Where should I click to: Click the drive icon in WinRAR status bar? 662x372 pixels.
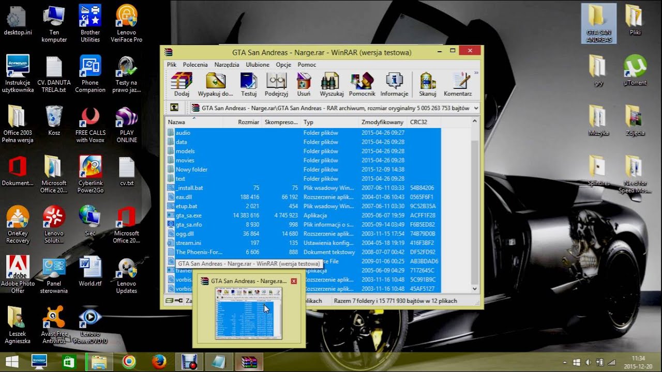click(170, 301)
